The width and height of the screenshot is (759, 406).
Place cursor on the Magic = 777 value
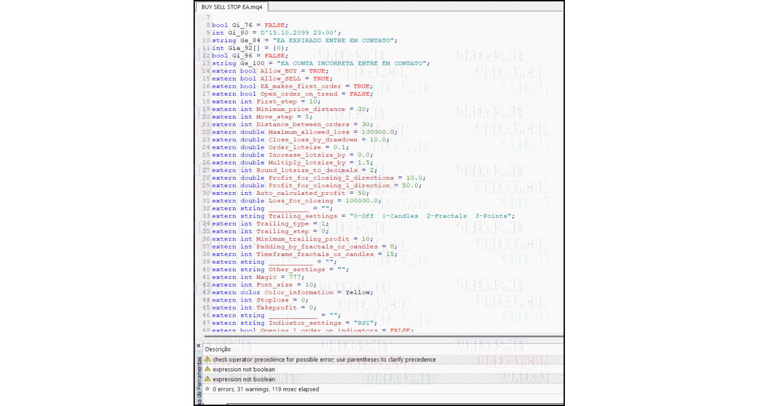click(x=295, y=277)
